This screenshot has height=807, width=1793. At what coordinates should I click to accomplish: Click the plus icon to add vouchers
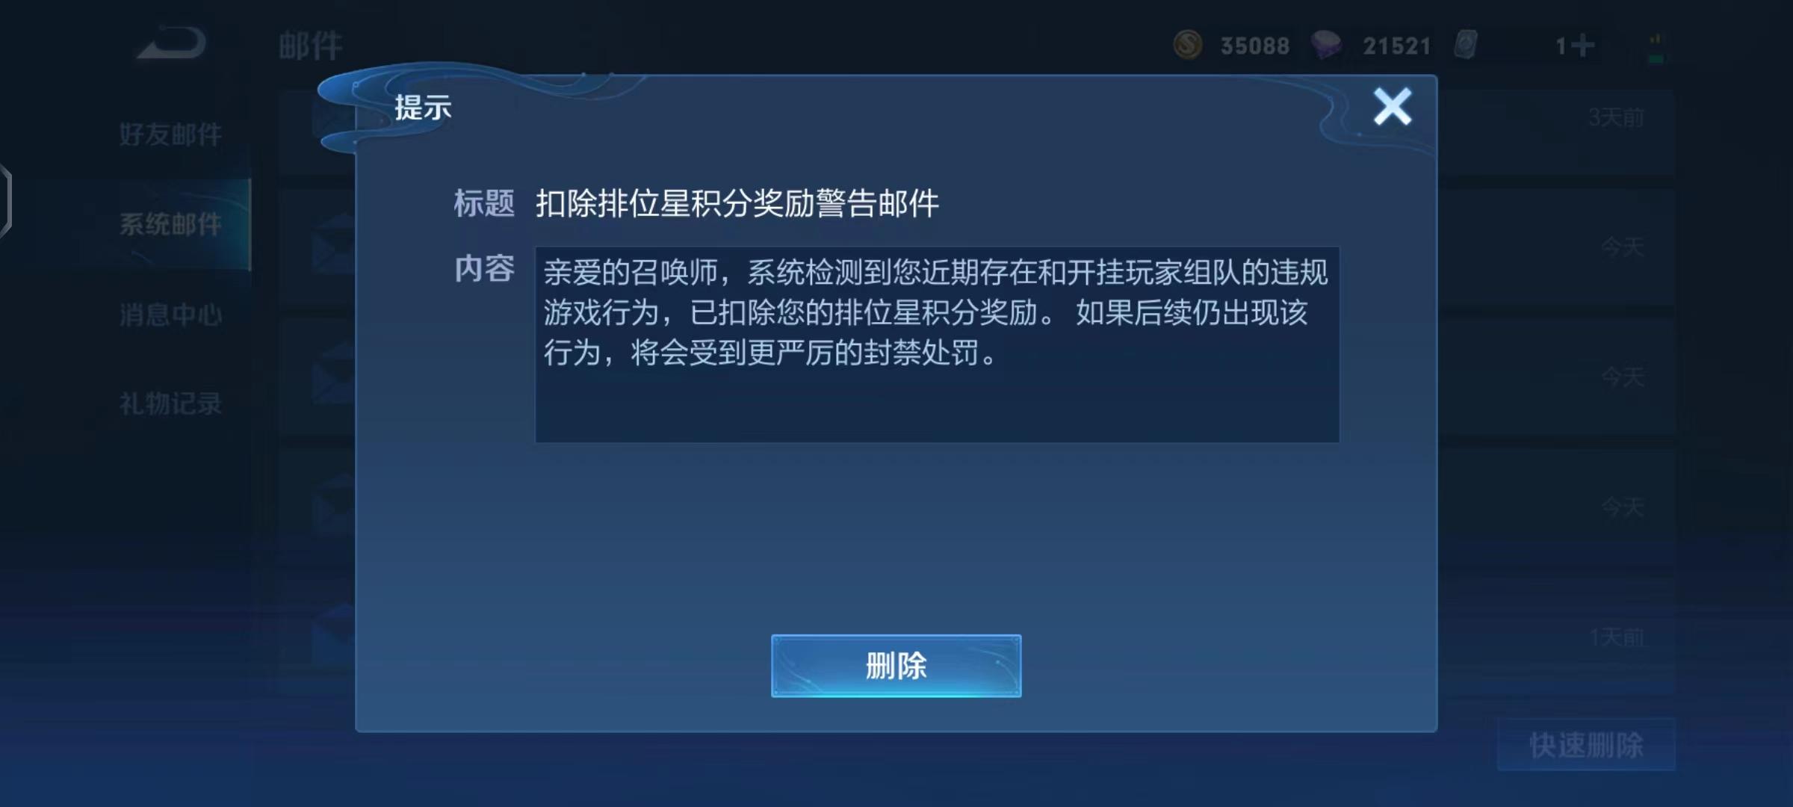click(1582, 46)
